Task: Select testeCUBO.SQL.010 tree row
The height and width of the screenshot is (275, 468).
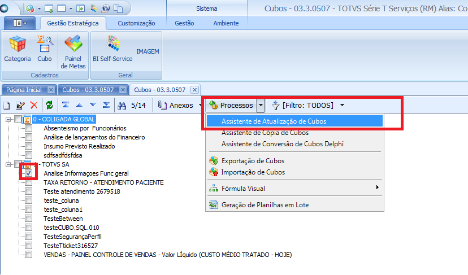Action: (x=71, y=228)
